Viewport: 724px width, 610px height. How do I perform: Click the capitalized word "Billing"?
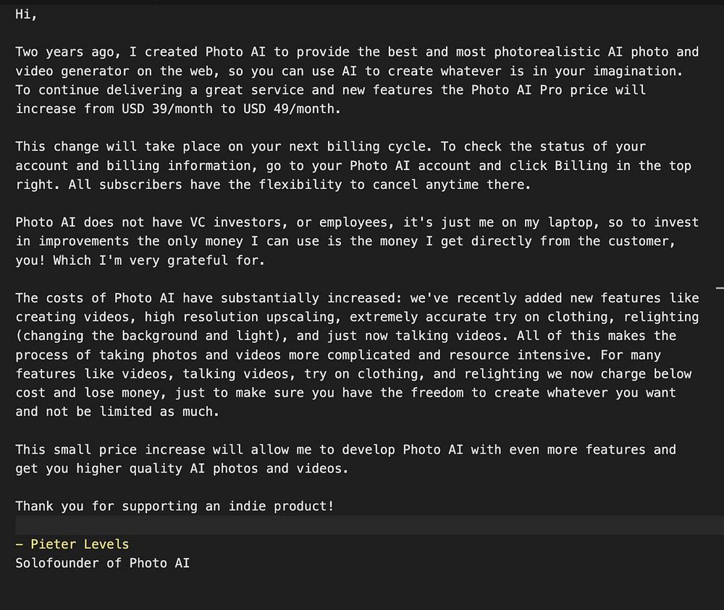pos(581,166)
